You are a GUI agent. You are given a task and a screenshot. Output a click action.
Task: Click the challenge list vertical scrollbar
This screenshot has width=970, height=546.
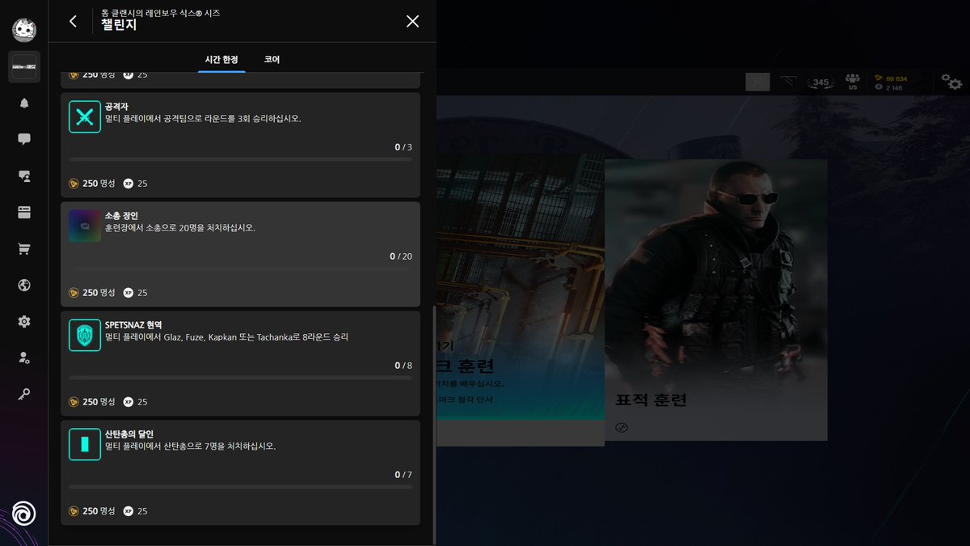(435, 425)
